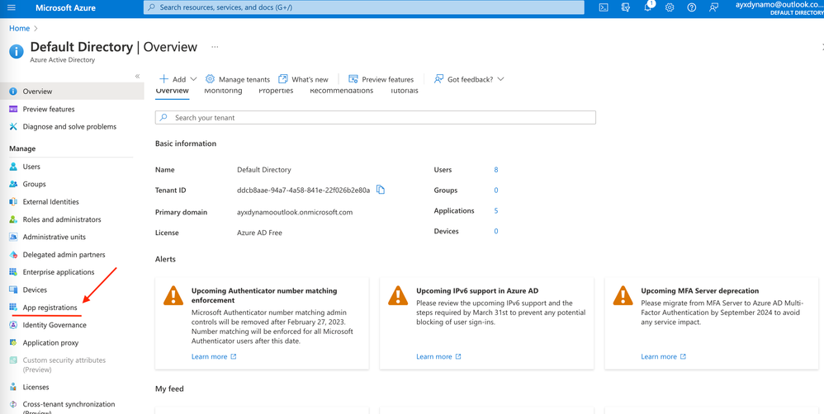824x414 pixels.
Task: Click the External Identities icon
Action: click(x=14, y=201)
